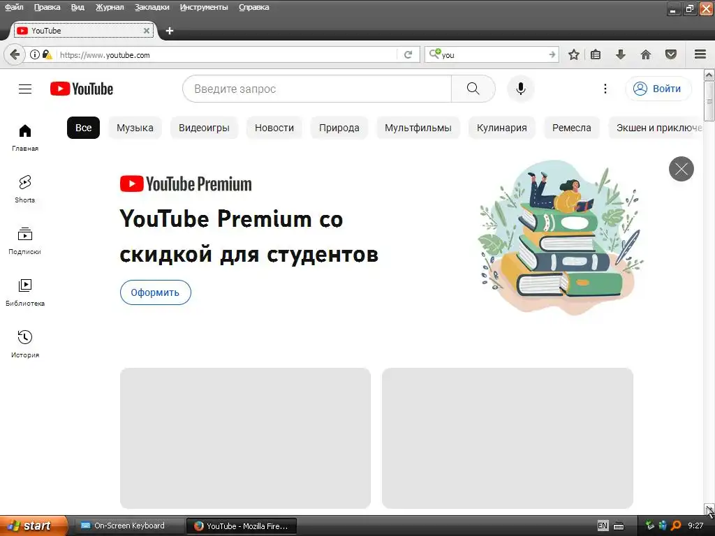Click the EN language indicator

click(603, 526)
